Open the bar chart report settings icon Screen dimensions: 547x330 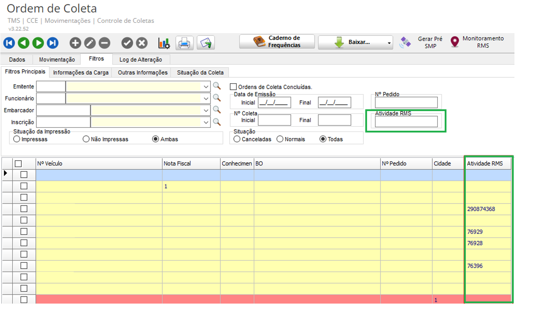click(x=164, y=43)
